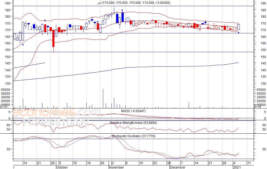The image size is (267, 169).
Task: Select date label 16 on time axis
Action: click(141, 163)
